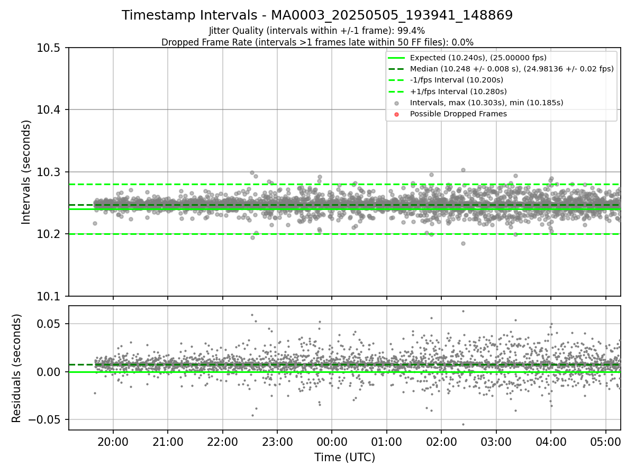Screen dimensions: 635x476
Task: Click the 02:00 time tick label
Action: click(441, 441)
